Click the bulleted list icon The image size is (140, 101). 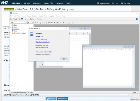coord(60,23)
